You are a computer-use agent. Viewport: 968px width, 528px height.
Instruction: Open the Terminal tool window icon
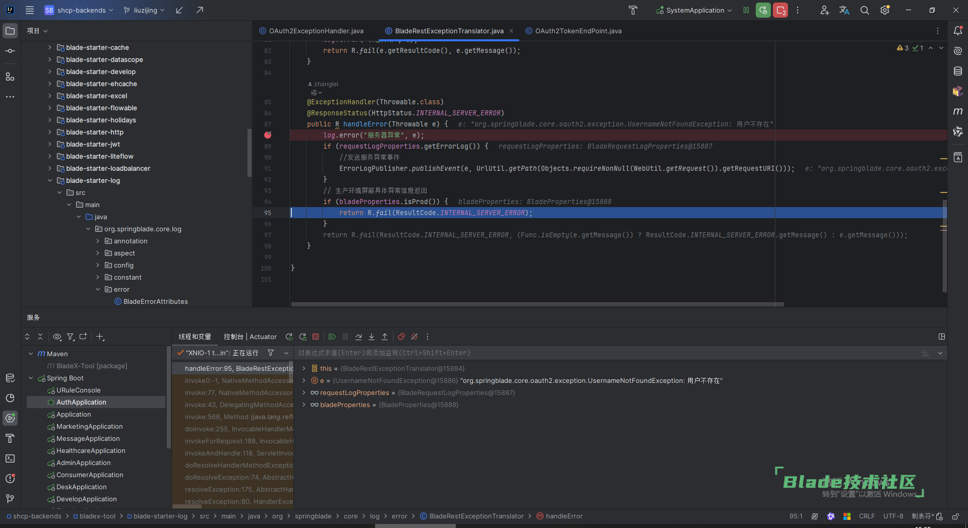pos(10,458)
